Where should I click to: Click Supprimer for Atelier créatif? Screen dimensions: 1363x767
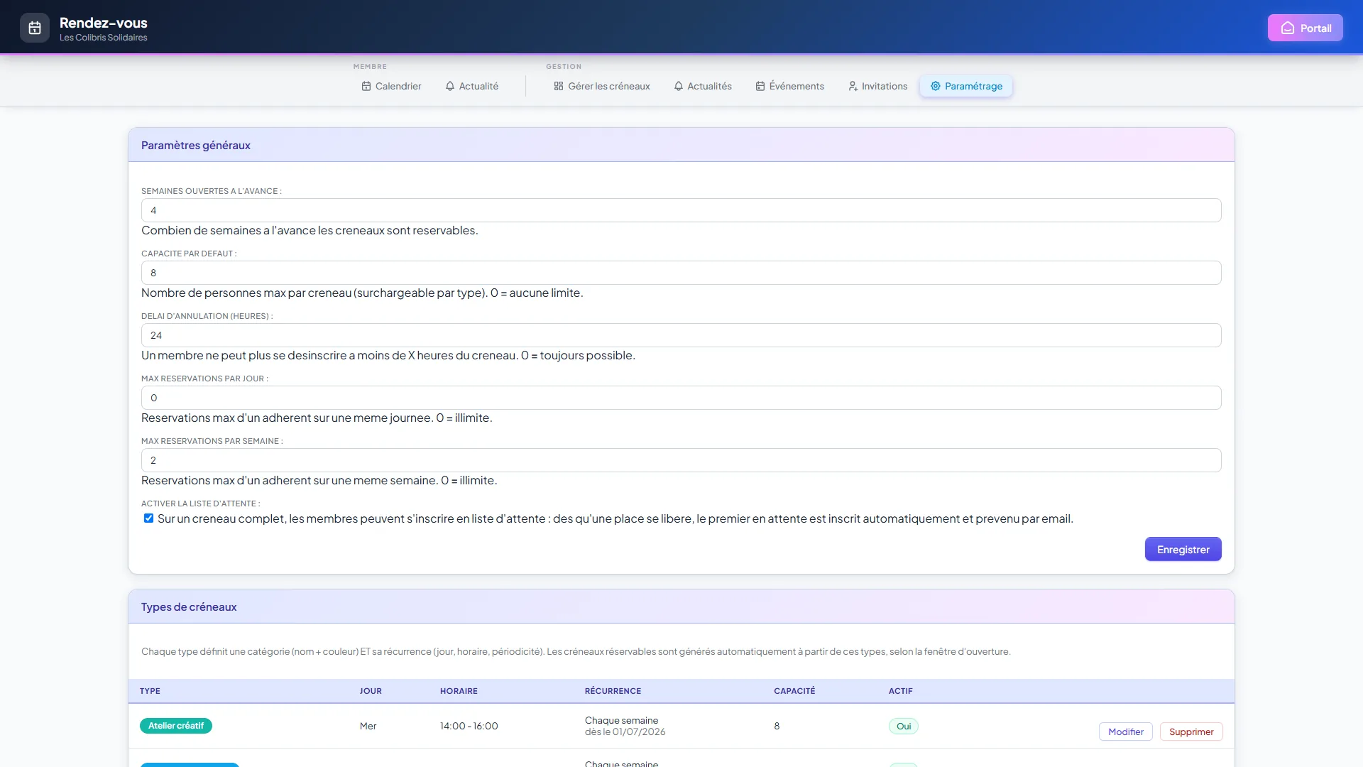(x=1191, y=731)
